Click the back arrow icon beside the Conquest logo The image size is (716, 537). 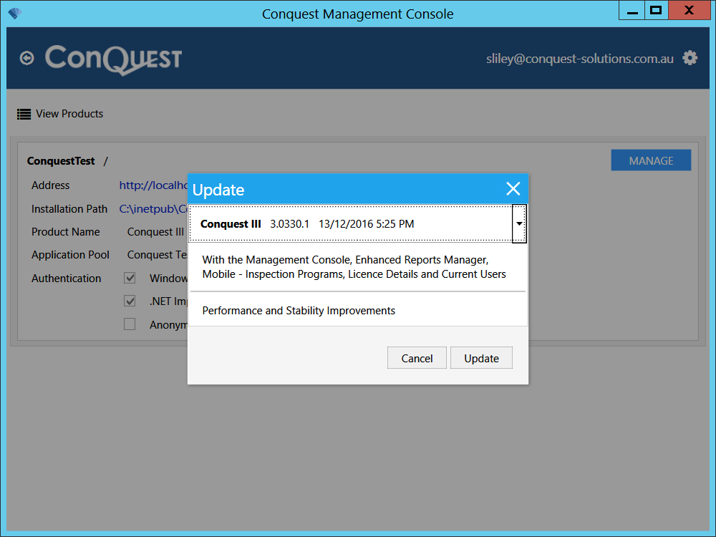coord(27,59)
